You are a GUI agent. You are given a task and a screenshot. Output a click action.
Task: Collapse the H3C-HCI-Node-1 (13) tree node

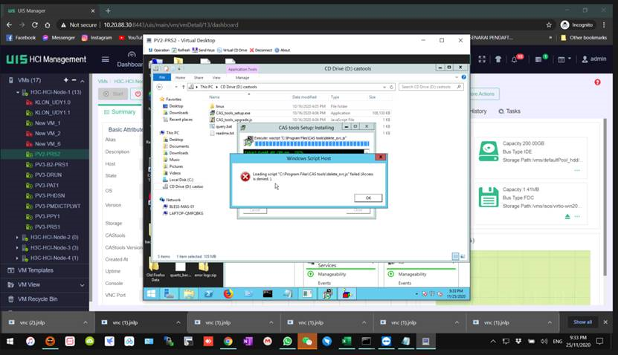tap(18, 93)
